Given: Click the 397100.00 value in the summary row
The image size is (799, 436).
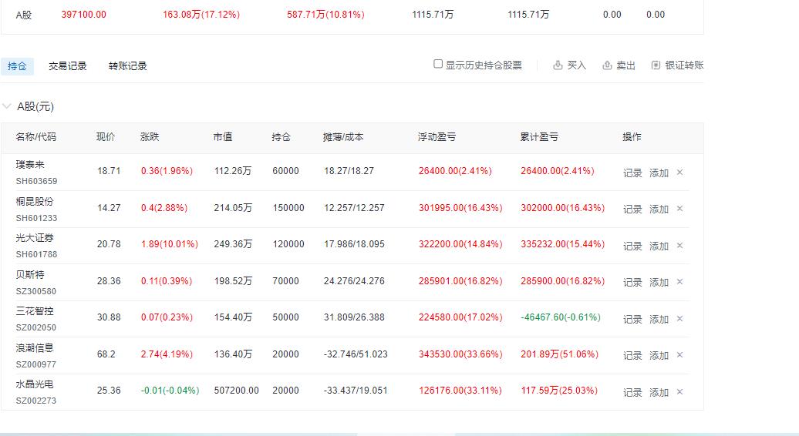Looking at the screenshot, I should point(83,15).
